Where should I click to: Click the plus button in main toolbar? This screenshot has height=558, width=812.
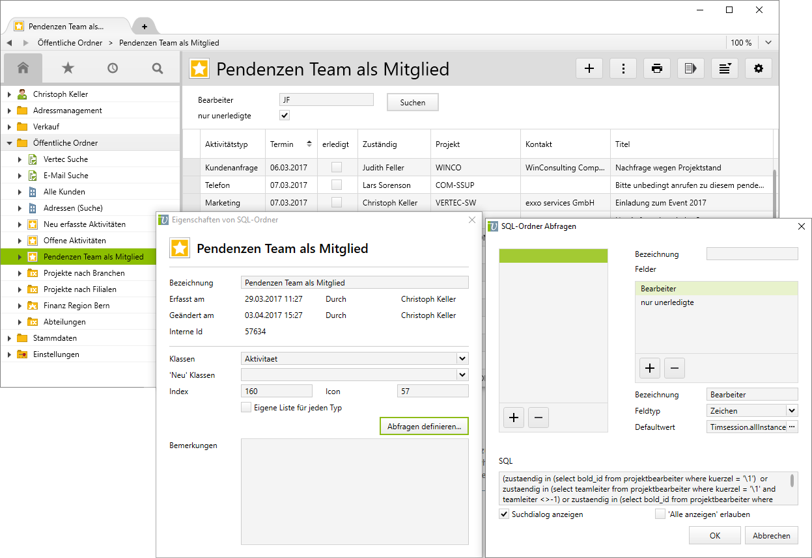(x=589, y=68)
